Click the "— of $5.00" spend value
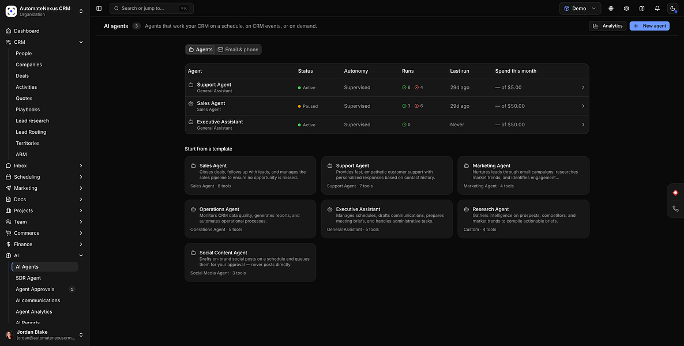 click(x=508, y=88)
